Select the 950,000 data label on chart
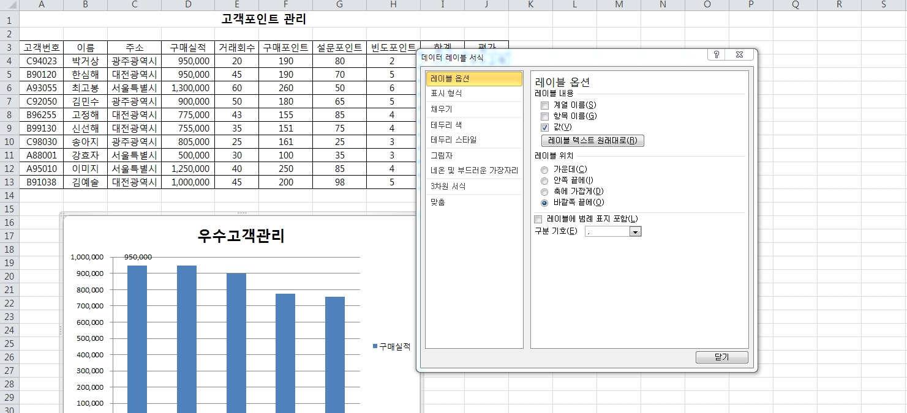Image resolution: width=907 pixels, height=413 pixels. click(138, 257)
